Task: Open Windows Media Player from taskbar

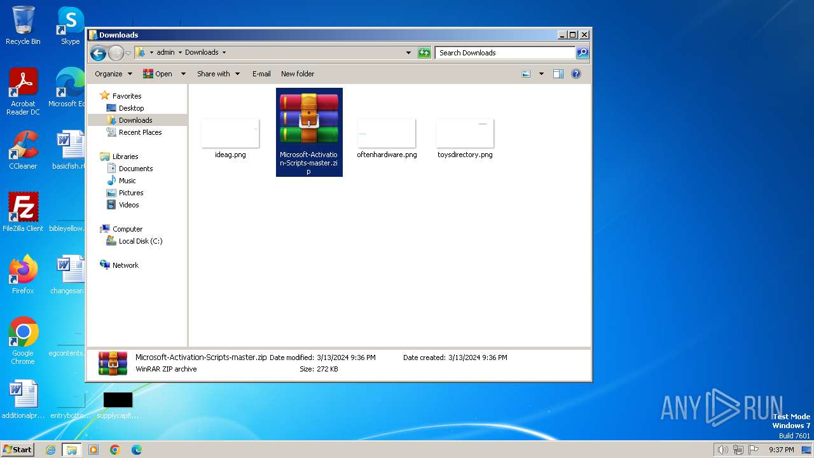Action: coord(93,450)
